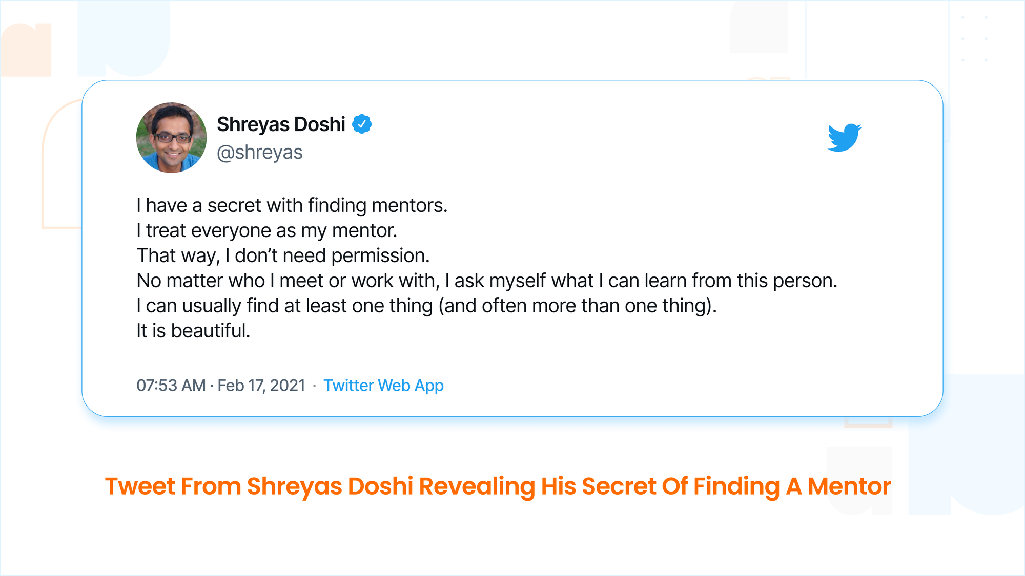The height and width of the screenshot is (576, 1025).
Task: Open the @shreyas handle link
Action: pyautogui.click(x=260, y=153)
